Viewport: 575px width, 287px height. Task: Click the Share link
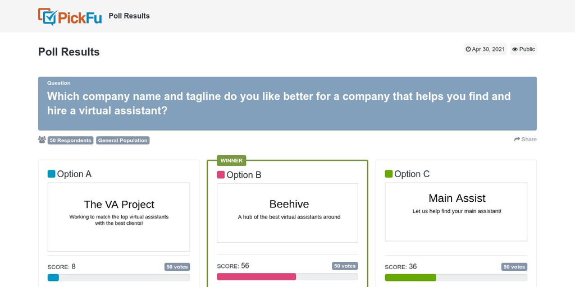[x=525, y=139]
